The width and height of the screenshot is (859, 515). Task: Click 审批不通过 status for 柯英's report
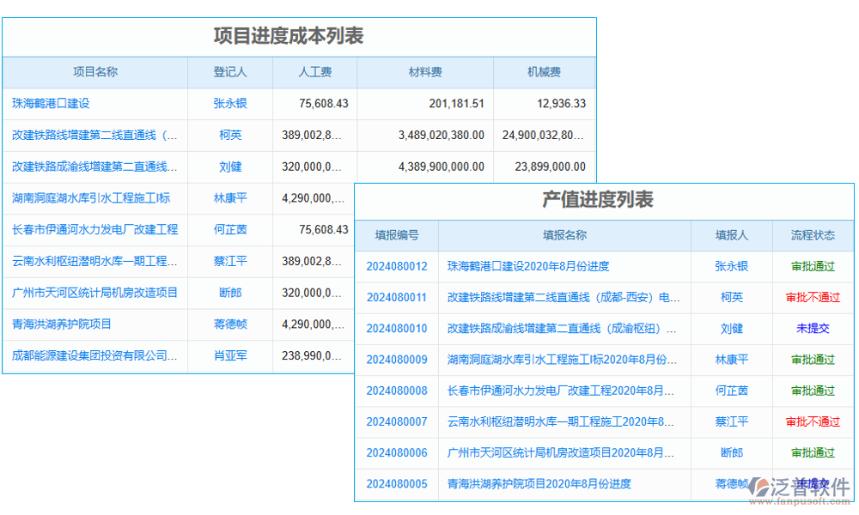click(813, 298)
